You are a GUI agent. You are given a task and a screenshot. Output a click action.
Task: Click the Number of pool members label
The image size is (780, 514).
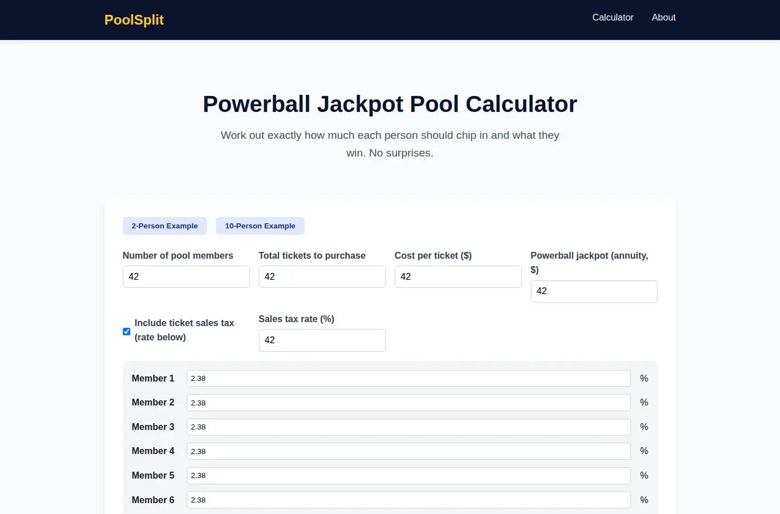pos(178,255)
